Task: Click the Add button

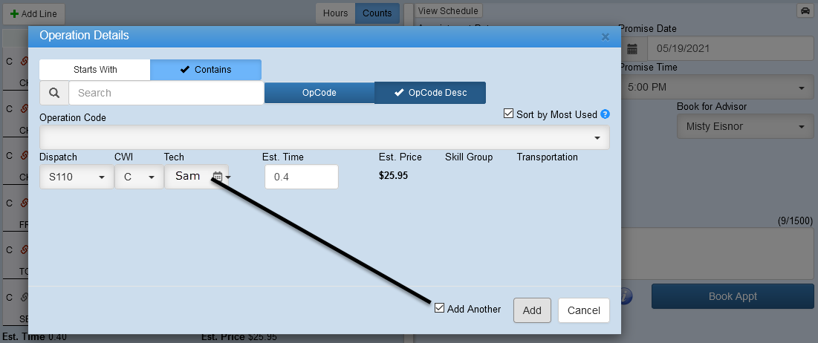Action: 532,311
